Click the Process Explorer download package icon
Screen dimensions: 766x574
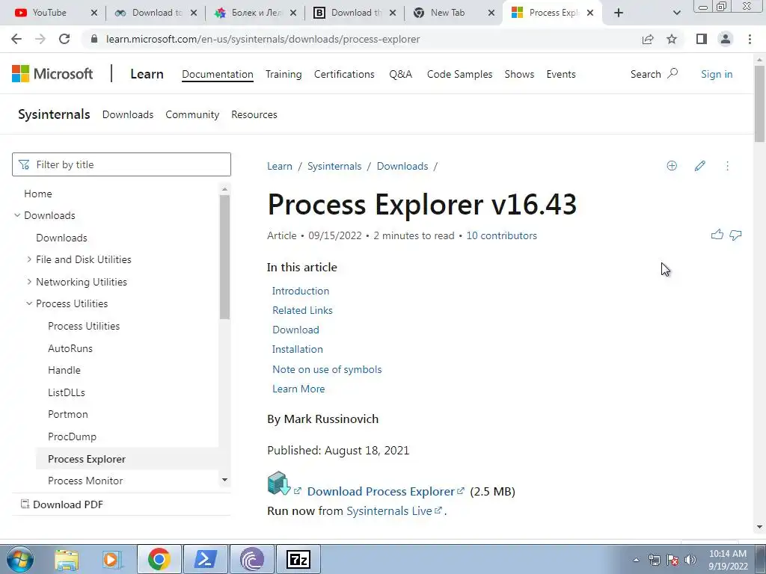279,484
